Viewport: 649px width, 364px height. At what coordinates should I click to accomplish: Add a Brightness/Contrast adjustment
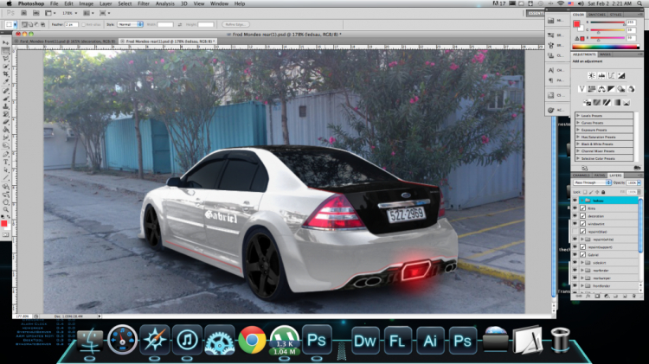pos(592,75)
